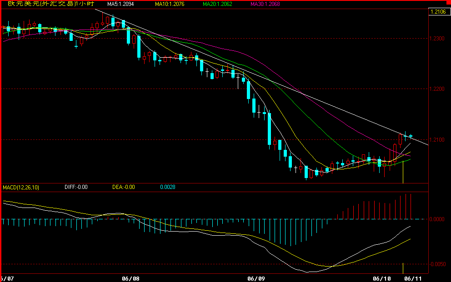The height and width of the screenshot is (282, 451).
Task: Jump to the 06/10 date marker
Action: click(381, 278)
